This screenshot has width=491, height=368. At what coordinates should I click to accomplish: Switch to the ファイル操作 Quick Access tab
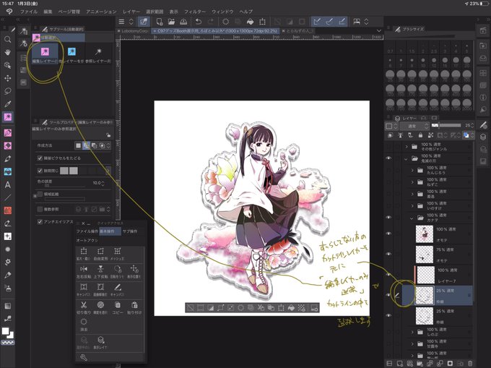point(87,231)
